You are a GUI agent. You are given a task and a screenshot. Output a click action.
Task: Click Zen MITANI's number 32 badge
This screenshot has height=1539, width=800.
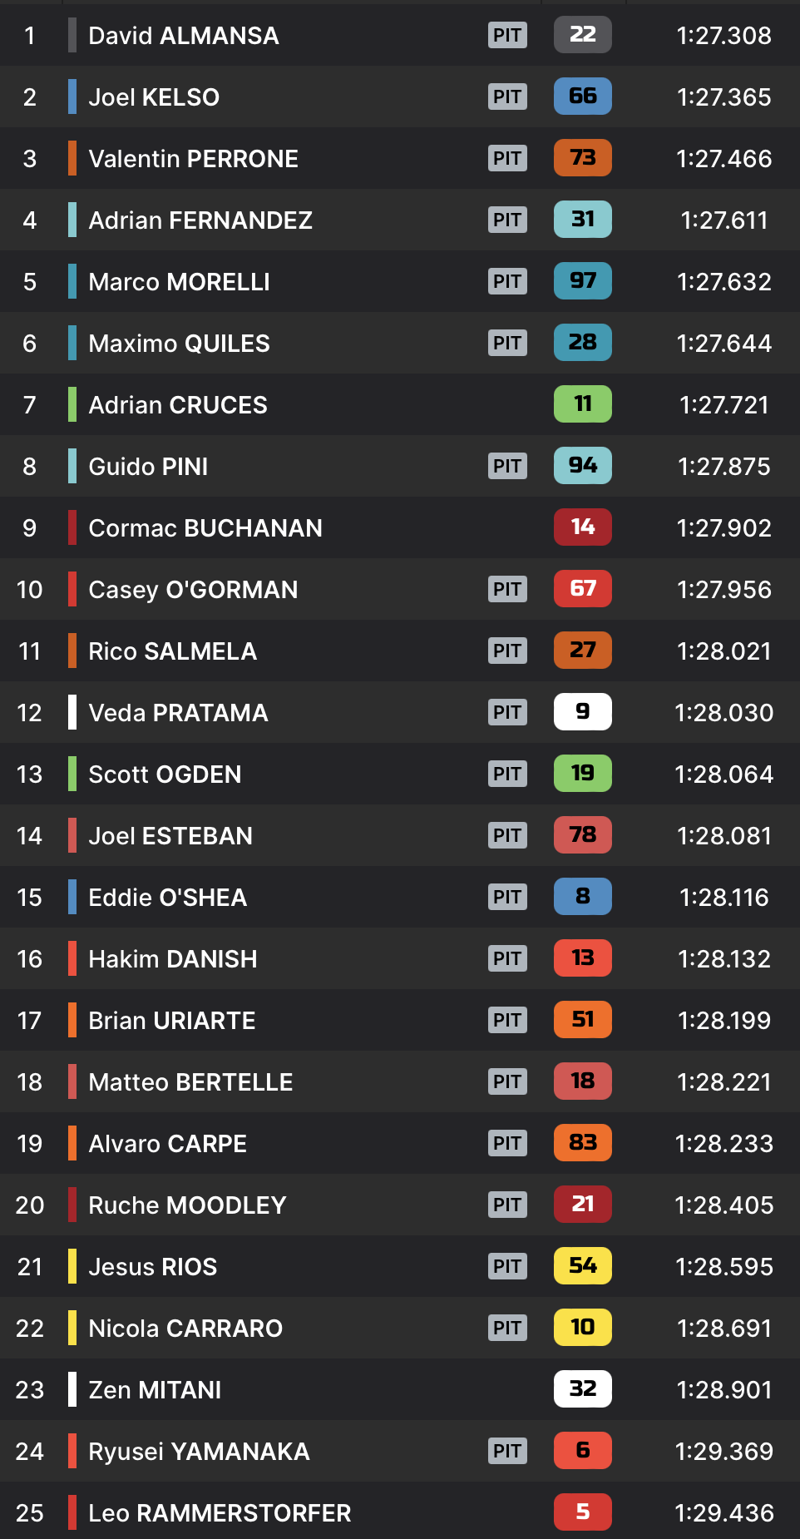(582, 1389)
